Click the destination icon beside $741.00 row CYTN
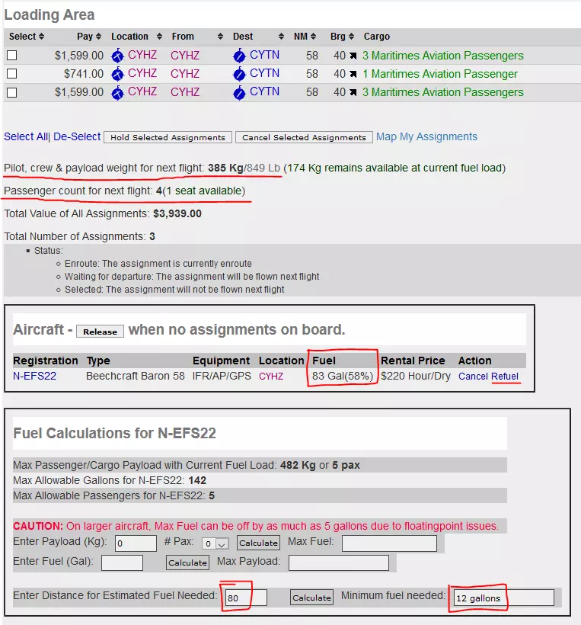Image resolution: width=581 pixels, height=625 pixels. point(239,74)
